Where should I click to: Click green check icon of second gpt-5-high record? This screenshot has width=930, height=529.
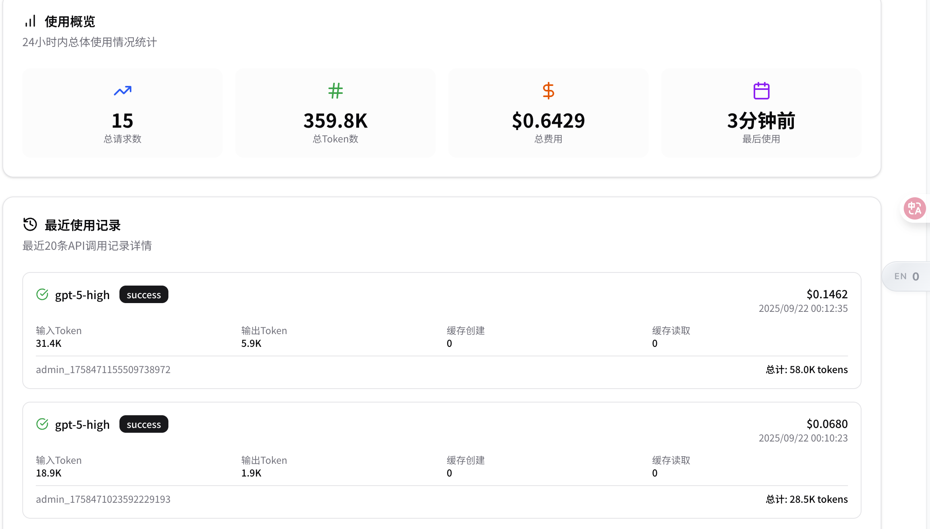(42, 424)
